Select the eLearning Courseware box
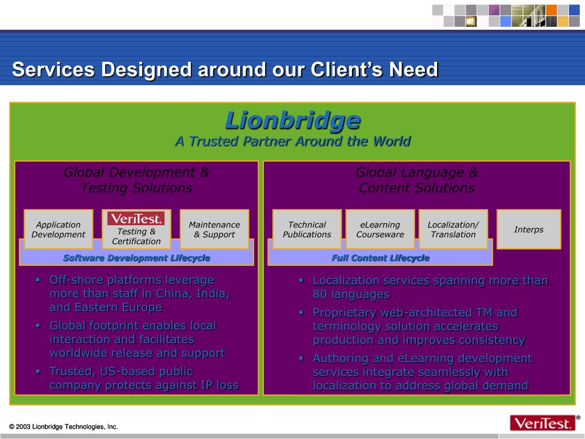Screen dimensions: 585x439 (380, 229)
